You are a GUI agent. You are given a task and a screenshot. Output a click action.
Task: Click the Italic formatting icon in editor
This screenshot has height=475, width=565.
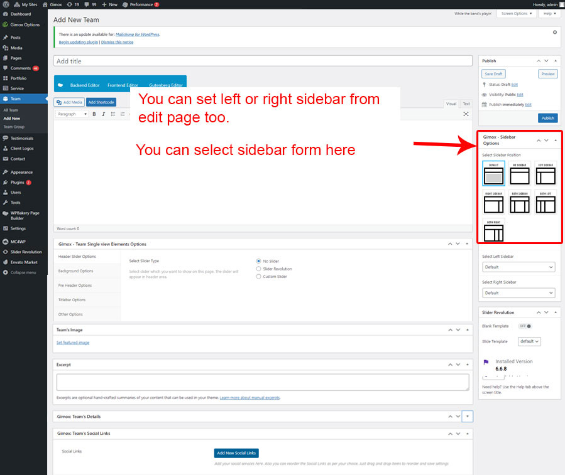coord(103,114)
